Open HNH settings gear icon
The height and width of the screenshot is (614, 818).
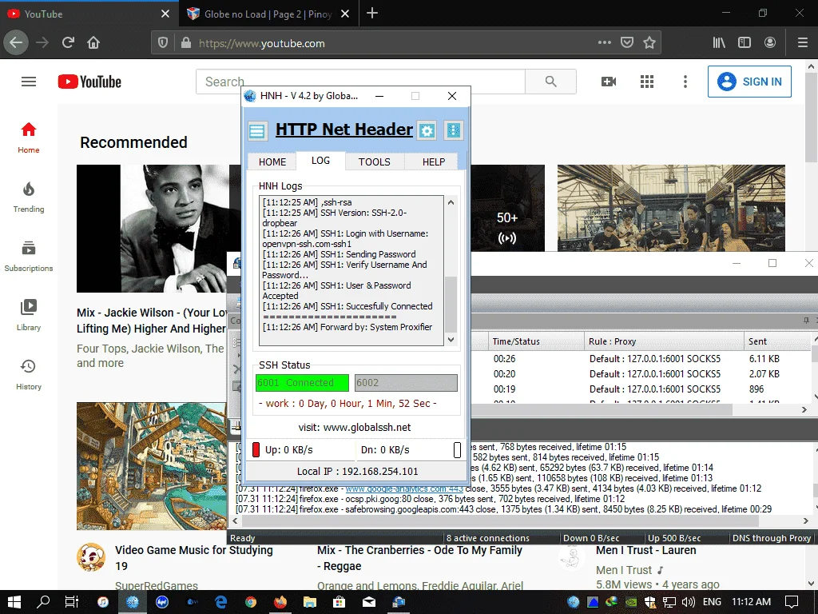pos(427,130)
